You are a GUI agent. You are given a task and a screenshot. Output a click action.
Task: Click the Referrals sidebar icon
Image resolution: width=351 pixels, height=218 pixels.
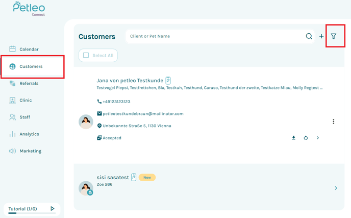13,83
